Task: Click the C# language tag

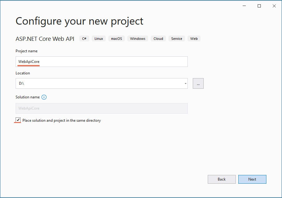Action: (84, 39)
